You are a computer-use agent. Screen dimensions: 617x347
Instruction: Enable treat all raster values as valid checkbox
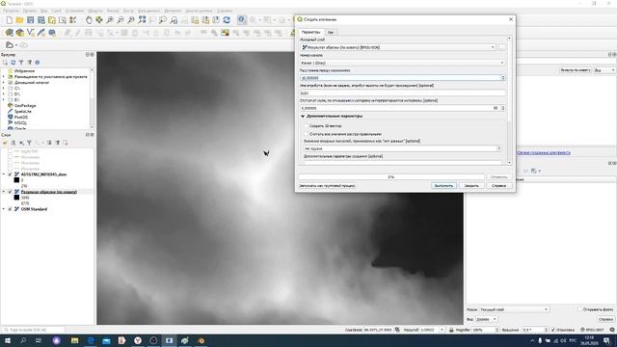[x=307, y=134]
